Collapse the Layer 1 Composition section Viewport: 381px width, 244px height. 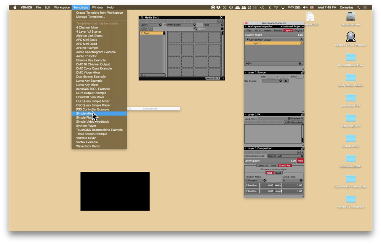point(245,148)
